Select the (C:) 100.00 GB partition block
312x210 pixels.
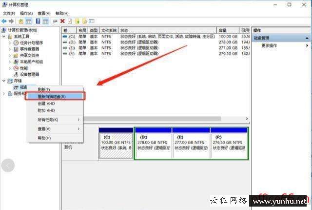pos(116,143)
